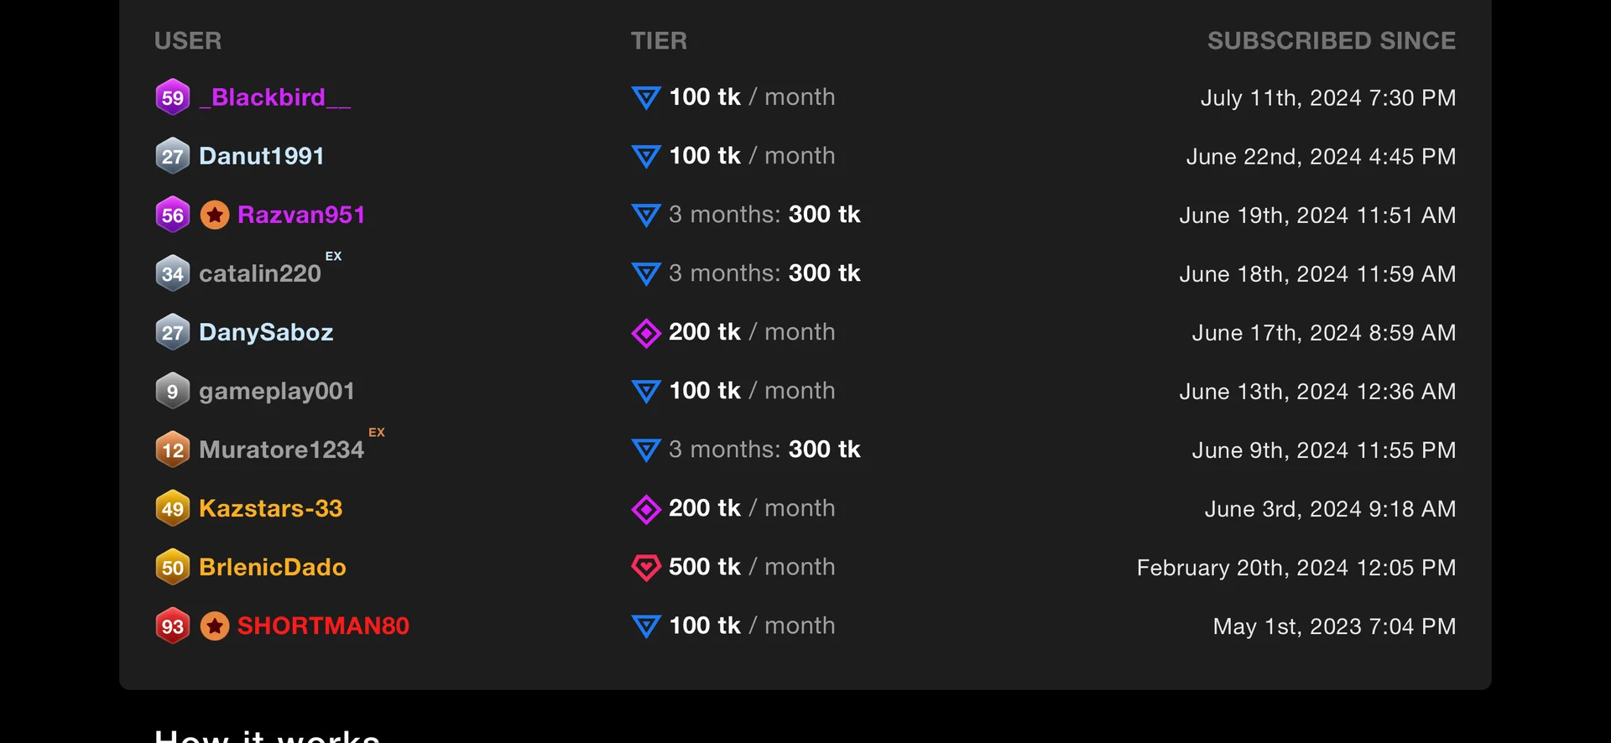Open Razvan951 user profile
Screen dimensions: 1611x743
301,215
